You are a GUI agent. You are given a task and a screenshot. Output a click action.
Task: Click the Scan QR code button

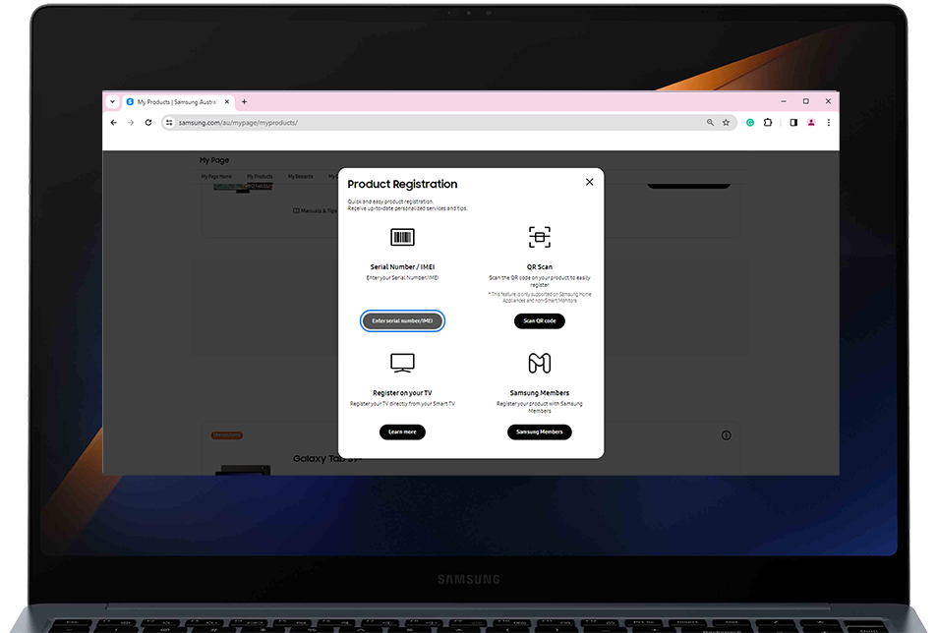tap(539, 320)
